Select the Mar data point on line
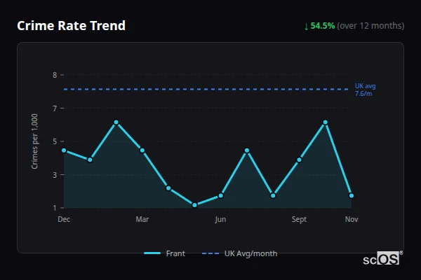This screenshot has width=421, height=280. pyautogui.click(x=142, y=150)
